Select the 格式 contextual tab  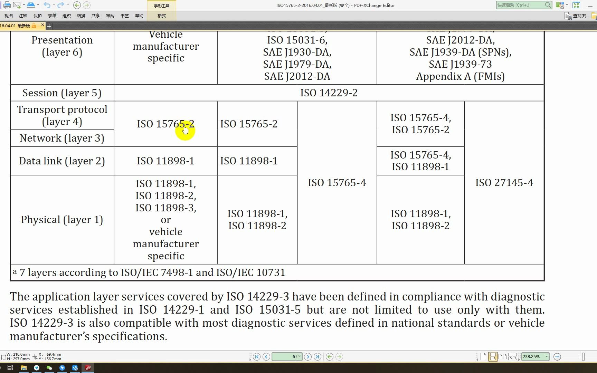click(162, 16)
